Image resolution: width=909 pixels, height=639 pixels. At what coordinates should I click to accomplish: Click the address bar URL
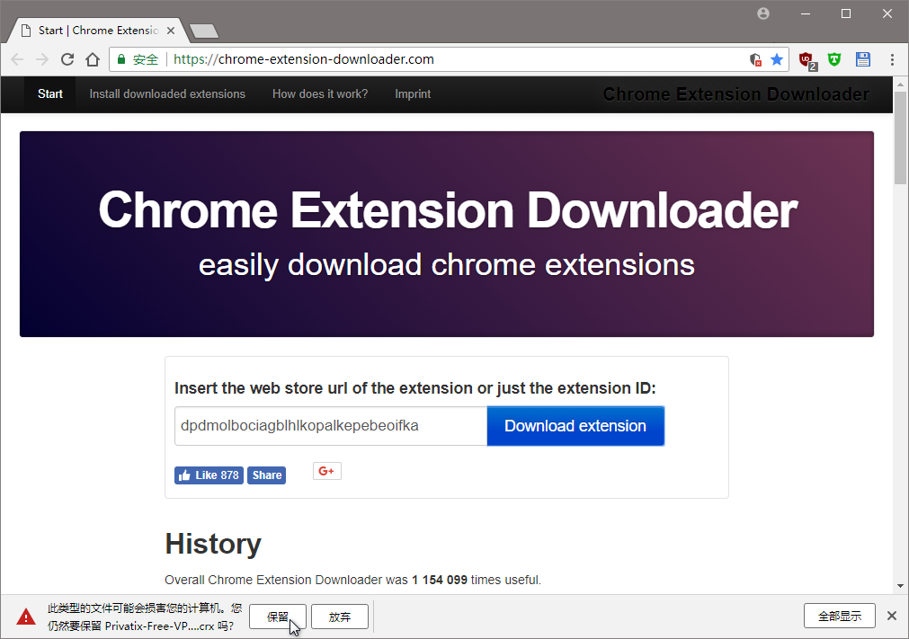coord(304,59)
